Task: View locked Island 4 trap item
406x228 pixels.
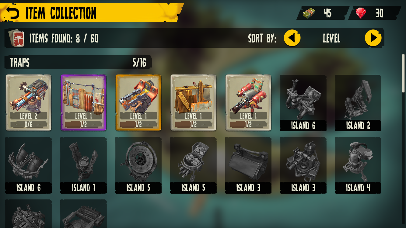Action: pyautogui.click(x=358, y=165)
